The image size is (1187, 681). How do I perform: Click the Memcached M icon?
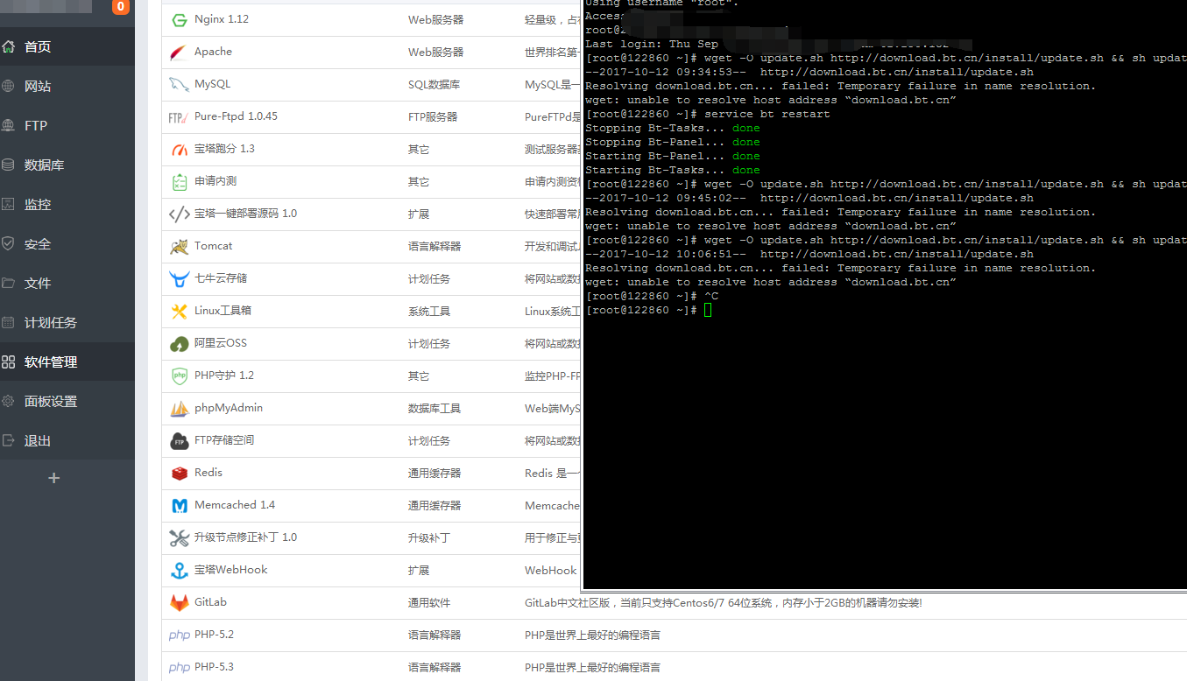click(x=179, y=506)
